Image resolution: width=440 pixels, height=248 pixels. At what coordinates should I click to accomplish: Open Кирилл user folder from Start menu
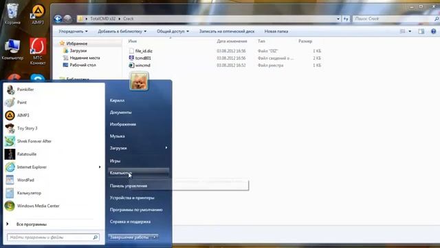(117, 101)
